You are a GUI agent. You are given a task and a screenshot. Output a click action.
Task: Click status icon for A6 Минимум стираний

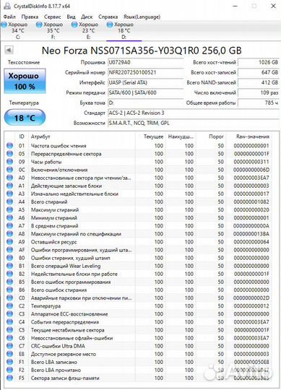coord(9,217)
